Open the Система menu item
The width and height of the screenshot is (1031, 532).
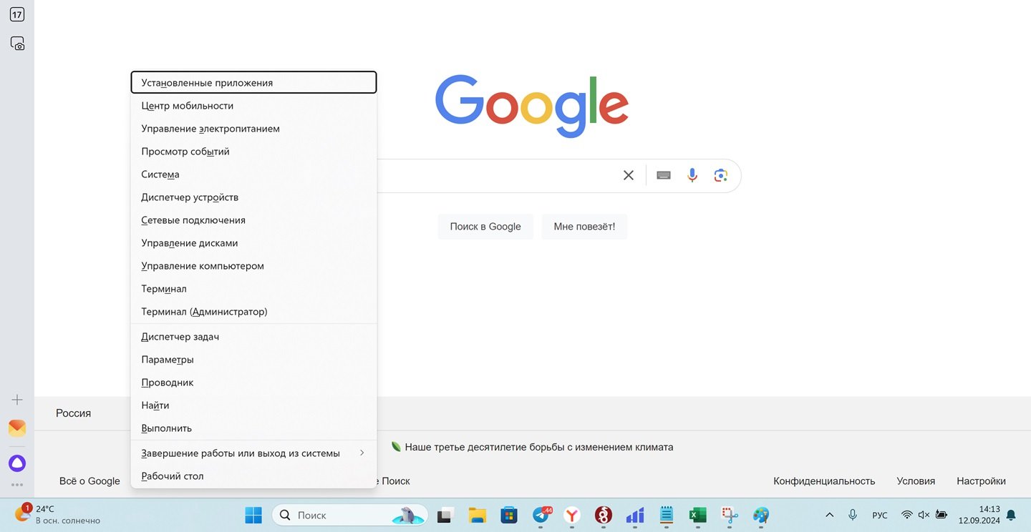[253, 174]
